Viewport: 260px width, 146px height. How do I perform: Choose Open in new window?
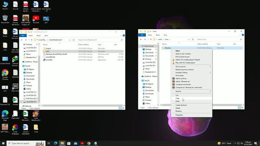click(191, 54)
